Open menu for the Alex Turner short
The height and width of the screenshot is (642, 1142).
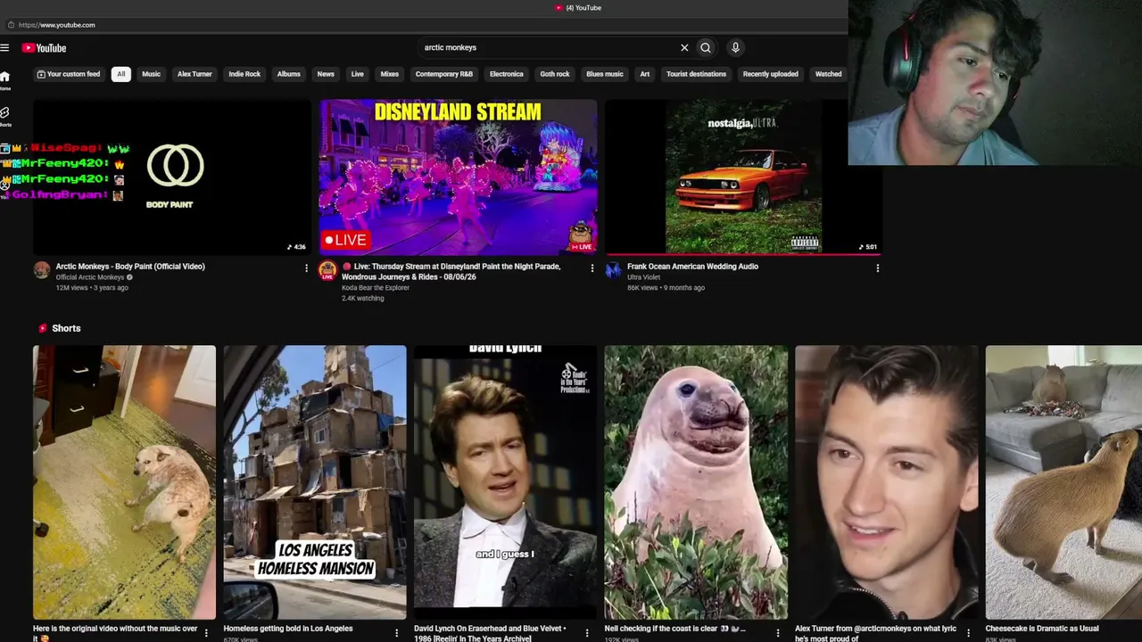[x=968, y=633]
